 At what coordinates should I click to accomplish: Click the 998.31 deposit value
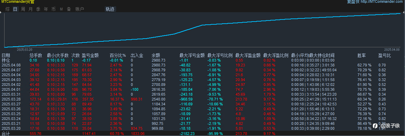[137, 99]
